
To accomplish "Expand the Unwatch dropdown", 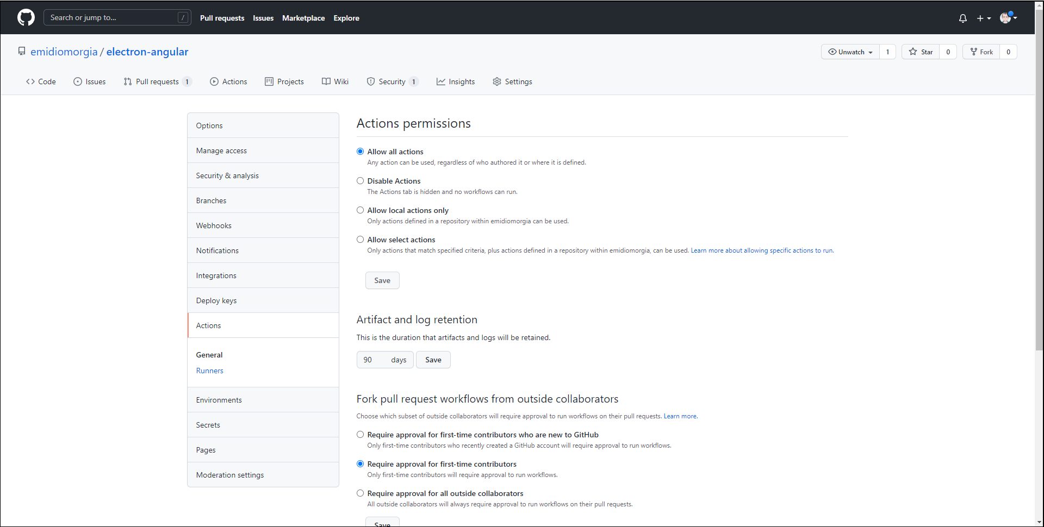I will (x=850, y=52).
